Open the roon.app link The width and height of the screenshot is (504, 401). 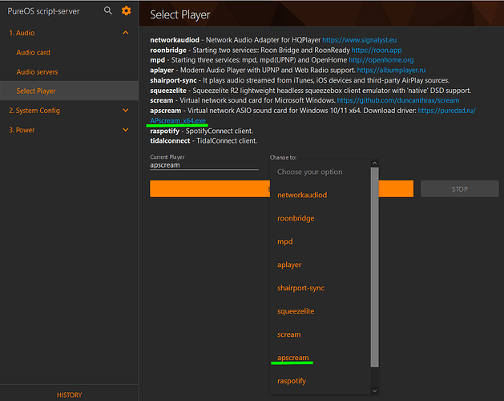[377, 51]
